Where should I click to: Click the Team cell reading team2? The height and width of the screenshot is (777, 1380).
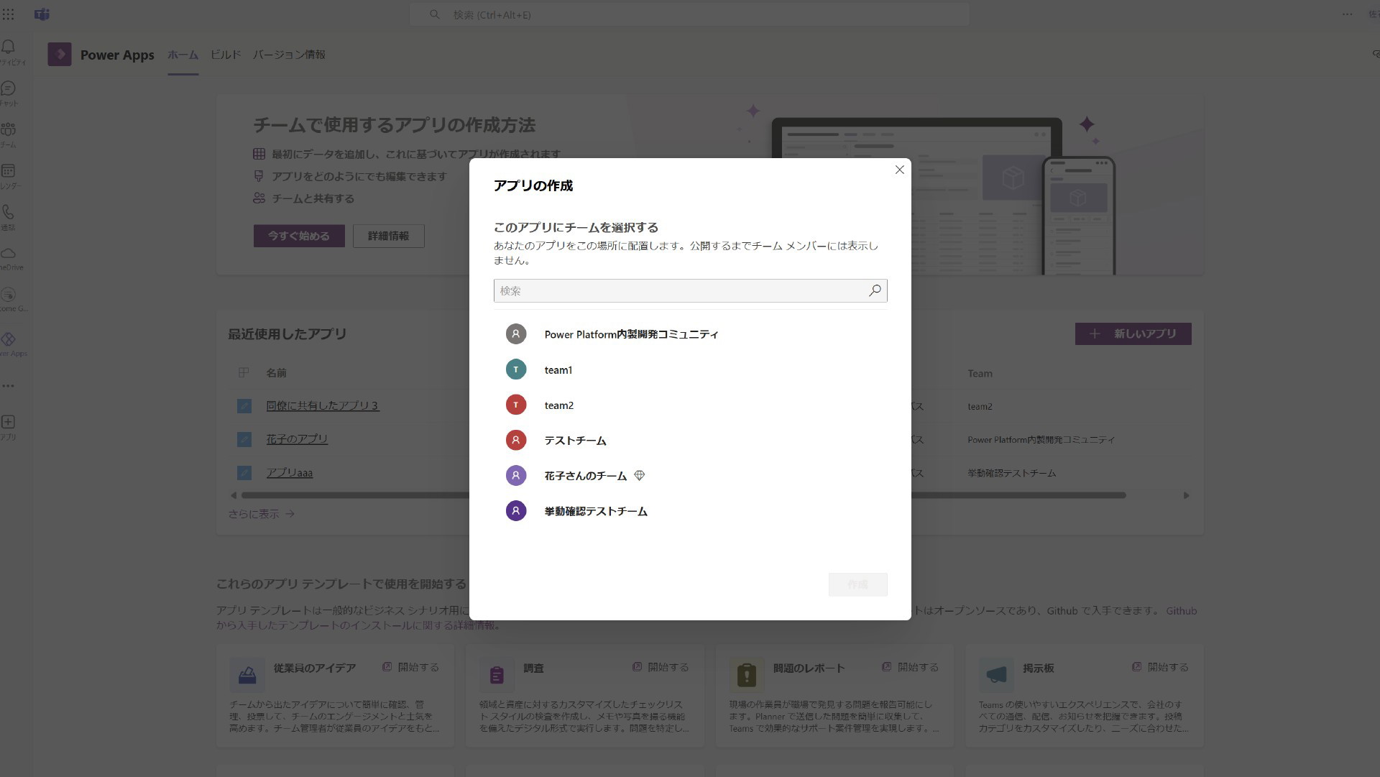coord(980,407)
